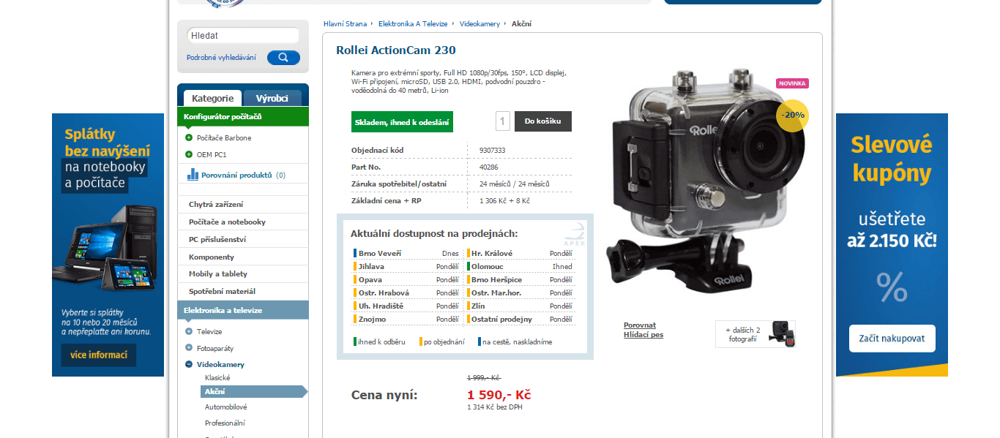Expand the Televize category
The image size is (1000, 438).
189,331
